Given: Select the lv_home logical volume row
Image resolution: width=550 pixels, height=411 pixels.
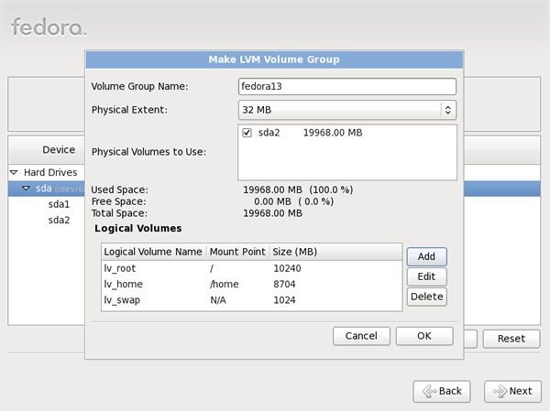Looking at the screenshot, I should [251, 284].
